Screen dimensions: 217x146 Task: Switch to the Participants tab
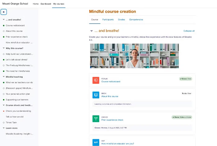point(108,20)
